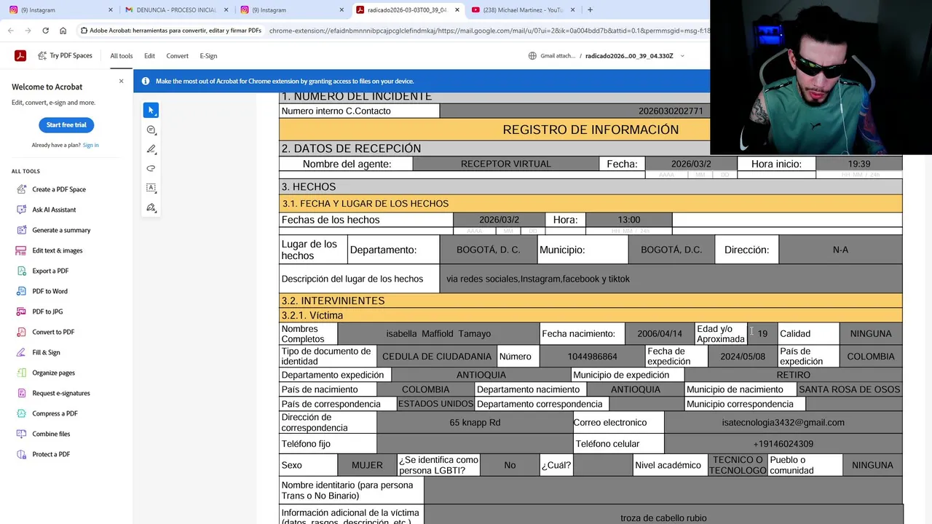The height and width of the screenshot is (524, 932).
Task: Select the add text box tool
Action: pos(151,188)
